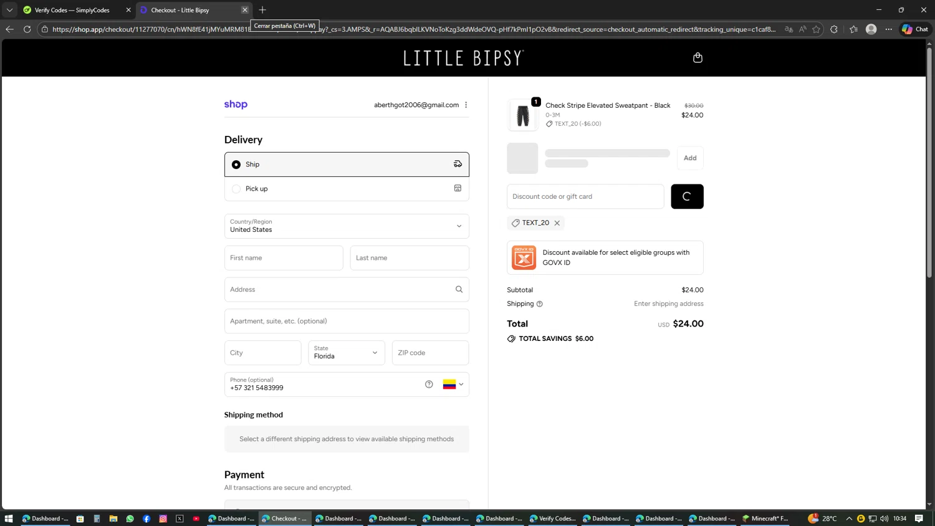Click the Apartment, suite field
Image resolution: width=935 pixels, height=526 pixels.
(x=347, y=321)
